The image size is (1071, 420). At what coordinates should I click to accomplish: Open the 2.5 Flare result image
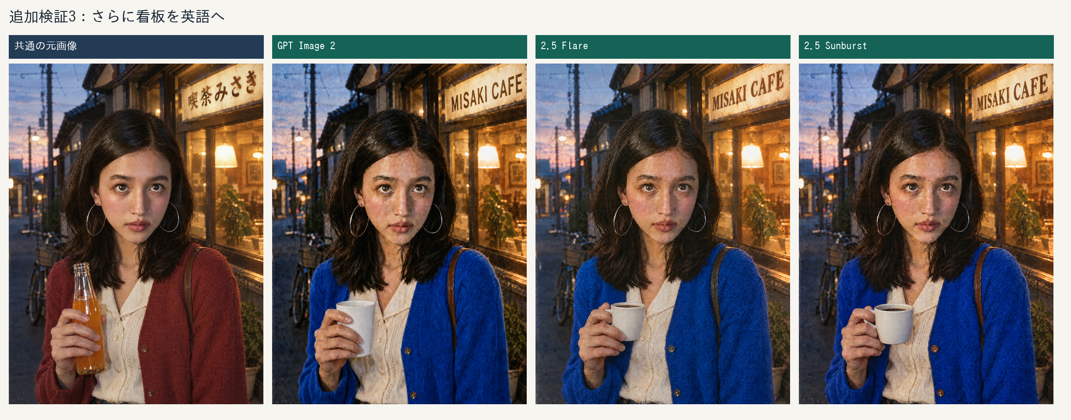click(x=663, y=234)
